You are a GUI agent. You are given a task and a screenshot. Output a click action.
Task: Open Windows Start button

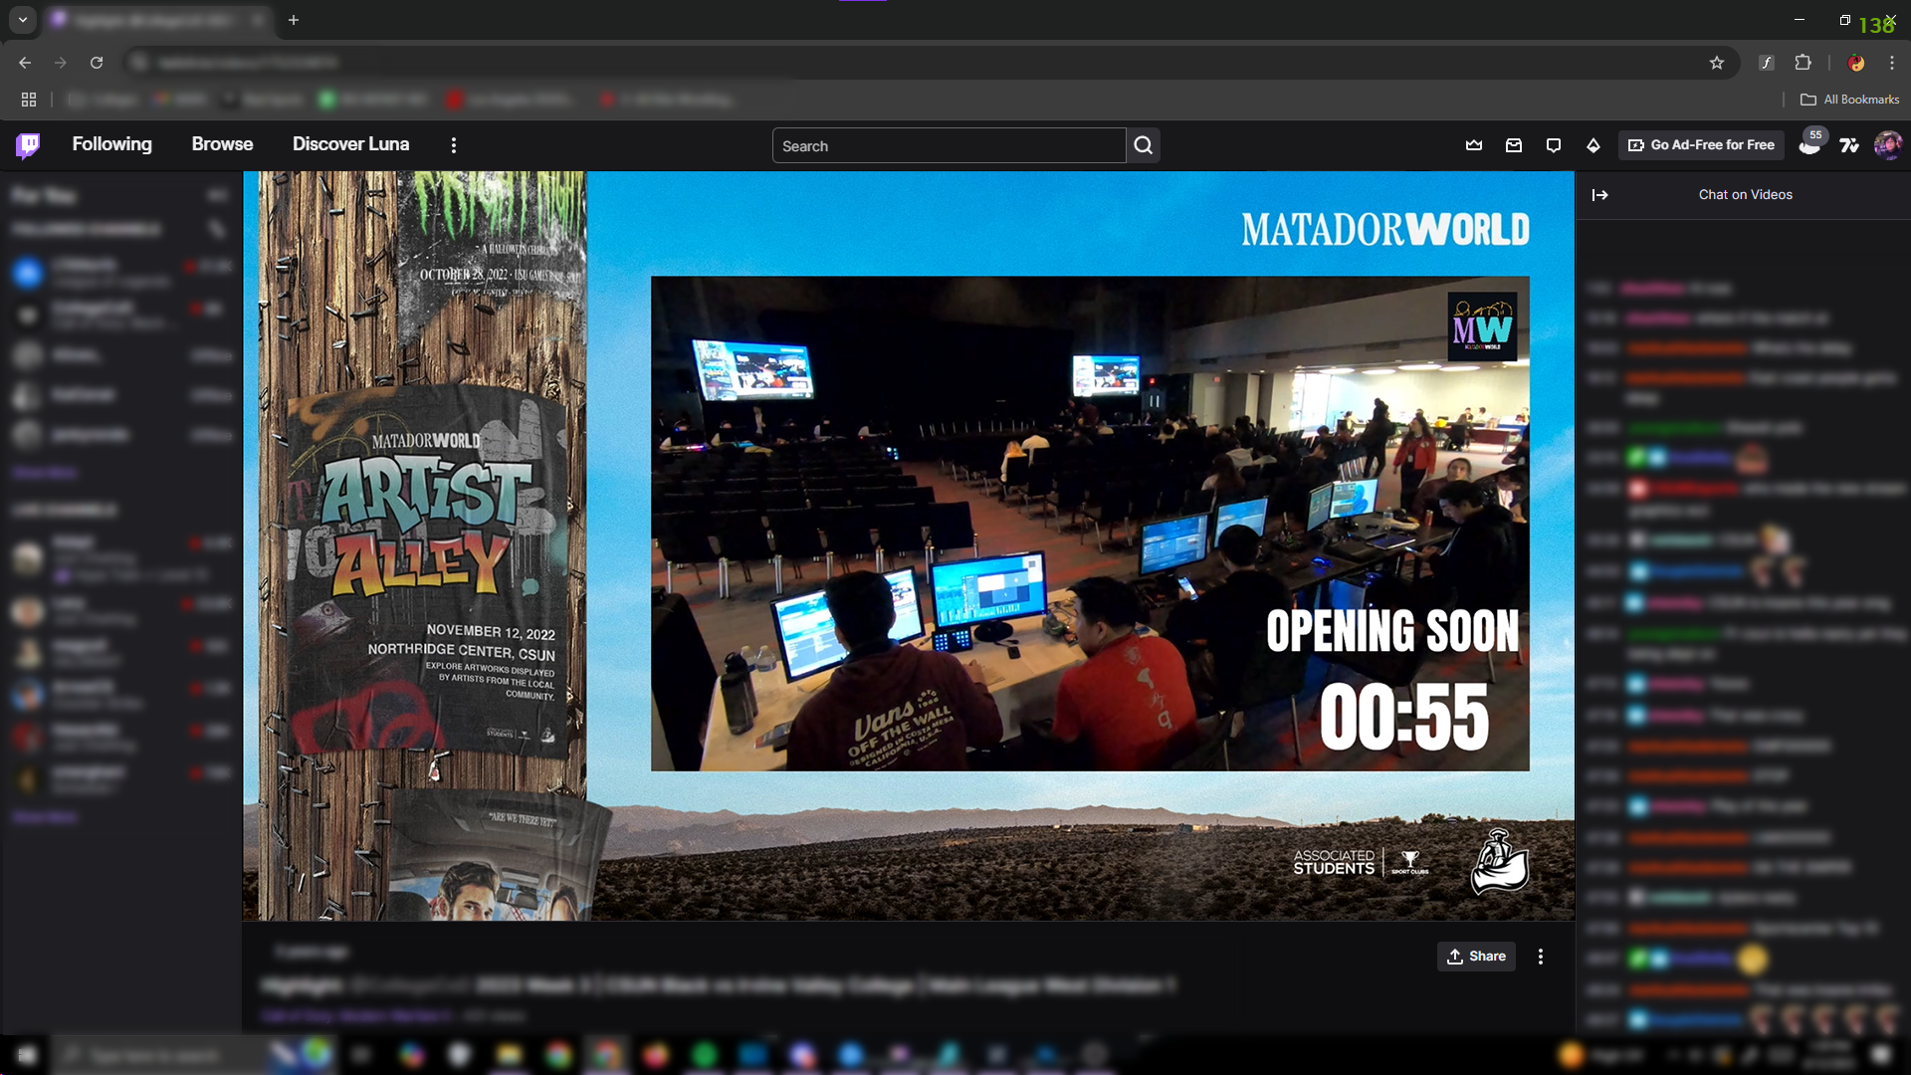click(27, 1055)
